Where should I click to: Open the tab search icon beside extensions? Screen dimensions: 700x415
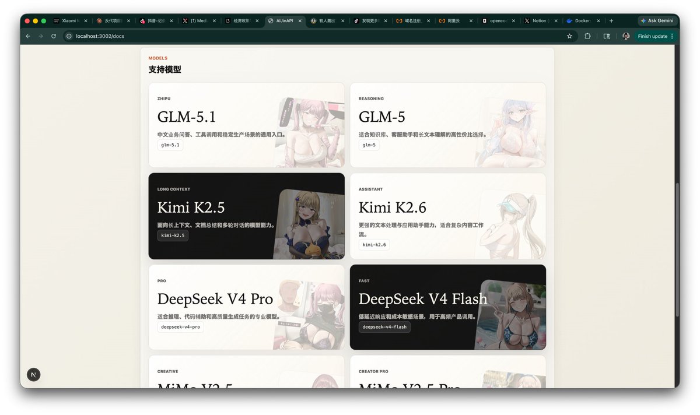pos(607,36)
